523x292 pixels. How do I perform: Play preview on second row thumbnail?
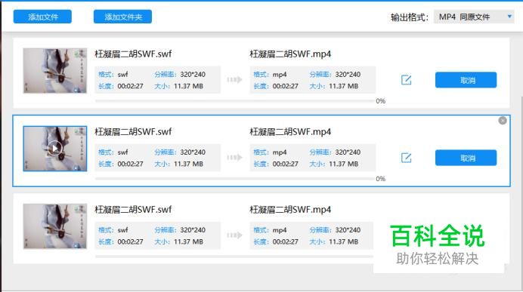[x=55, y=149]
